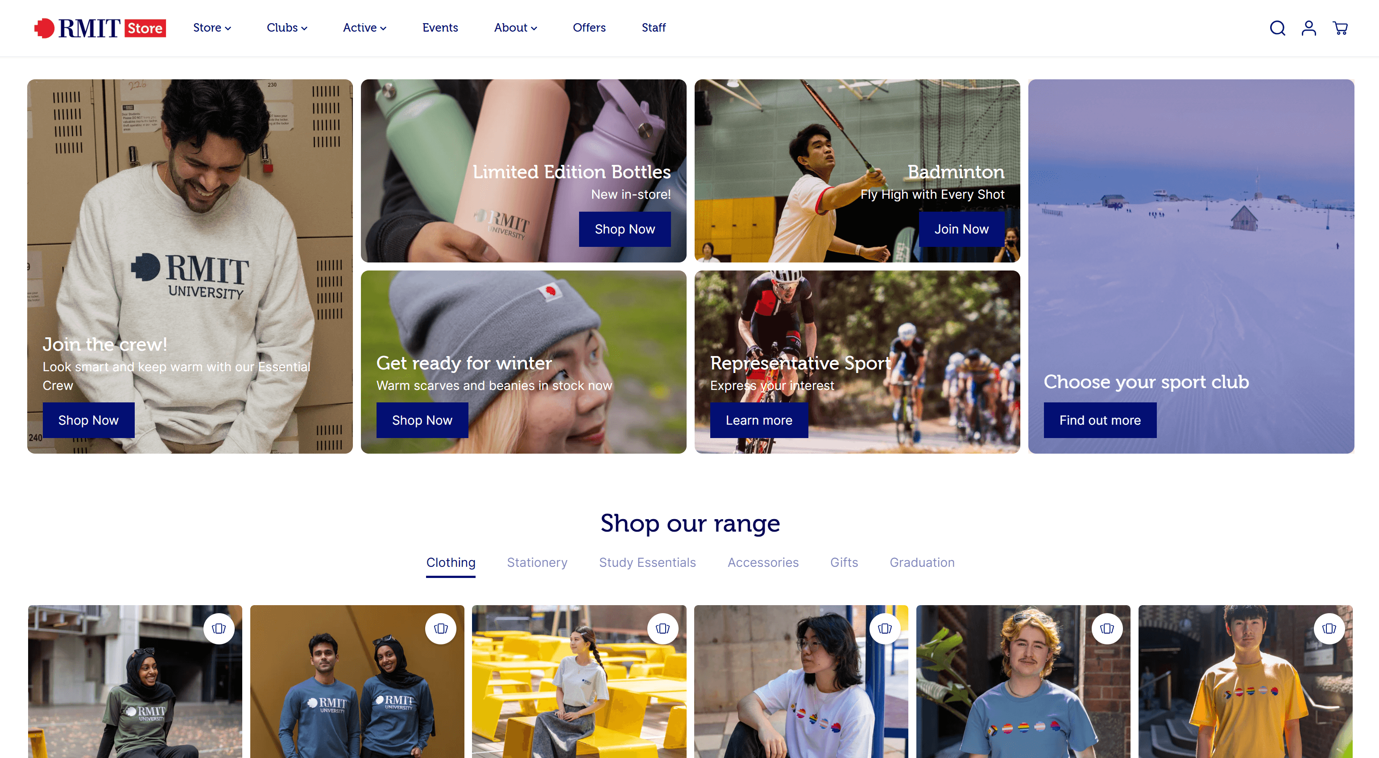Open white pride tee product thumbnail
The width and height of the screenshot is (1379, 758).
coord(801,681)
